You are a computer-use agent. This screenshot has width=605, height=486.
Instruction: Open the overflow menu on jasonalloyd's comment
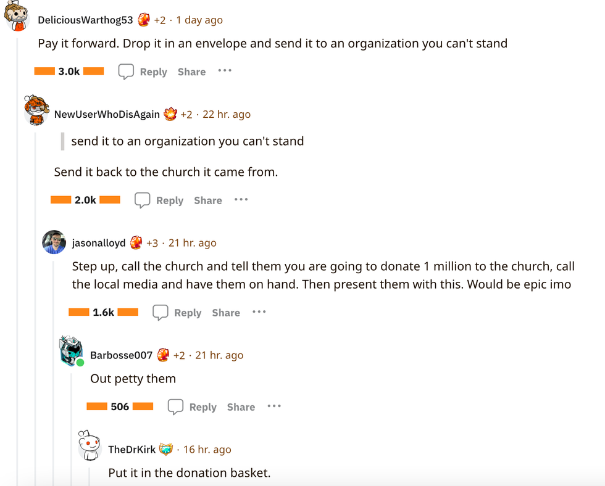click(x=259, y=313)
